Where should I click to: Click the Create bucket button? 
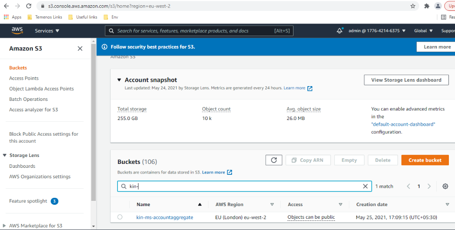[x=425, y=160]
